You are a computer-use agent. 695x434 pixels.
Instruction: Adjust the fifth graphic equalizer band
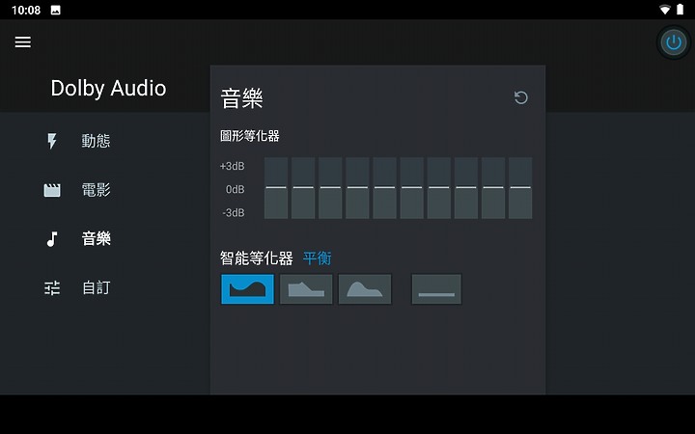pos(385,188)
